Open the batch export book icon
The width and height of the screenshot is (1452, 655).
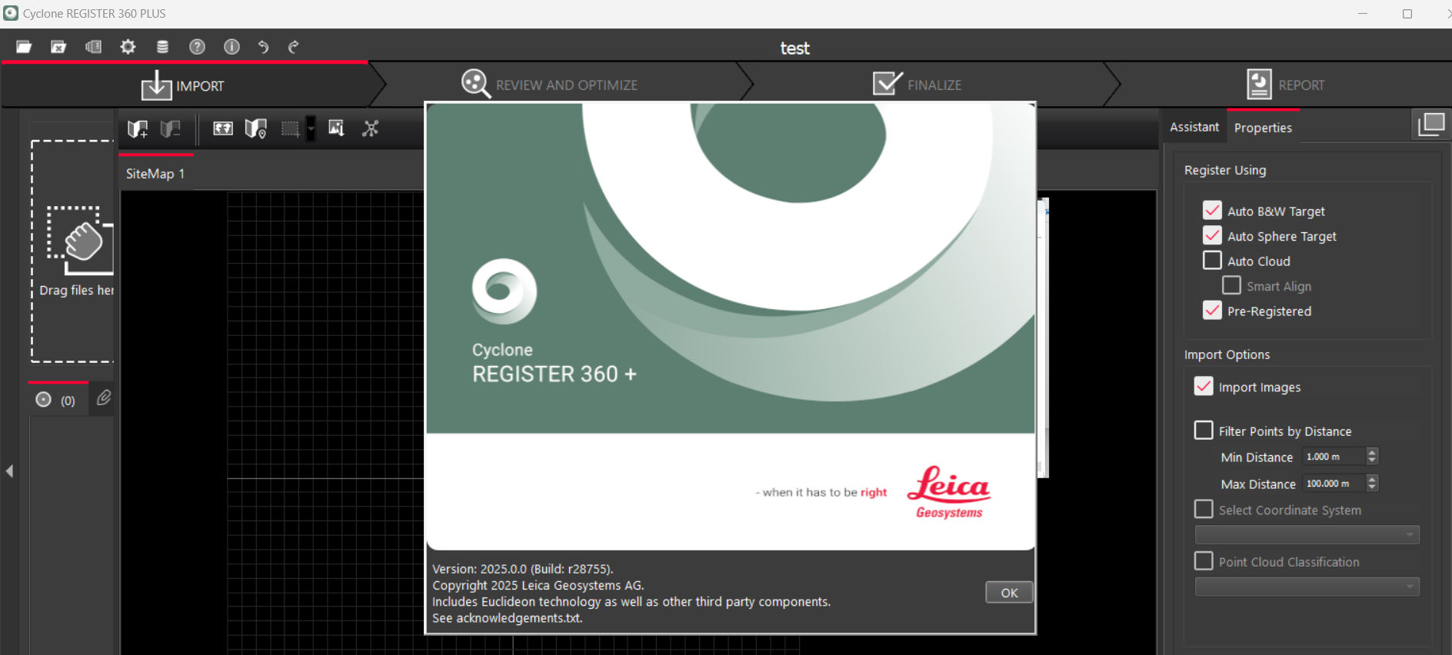coord(93,47)
